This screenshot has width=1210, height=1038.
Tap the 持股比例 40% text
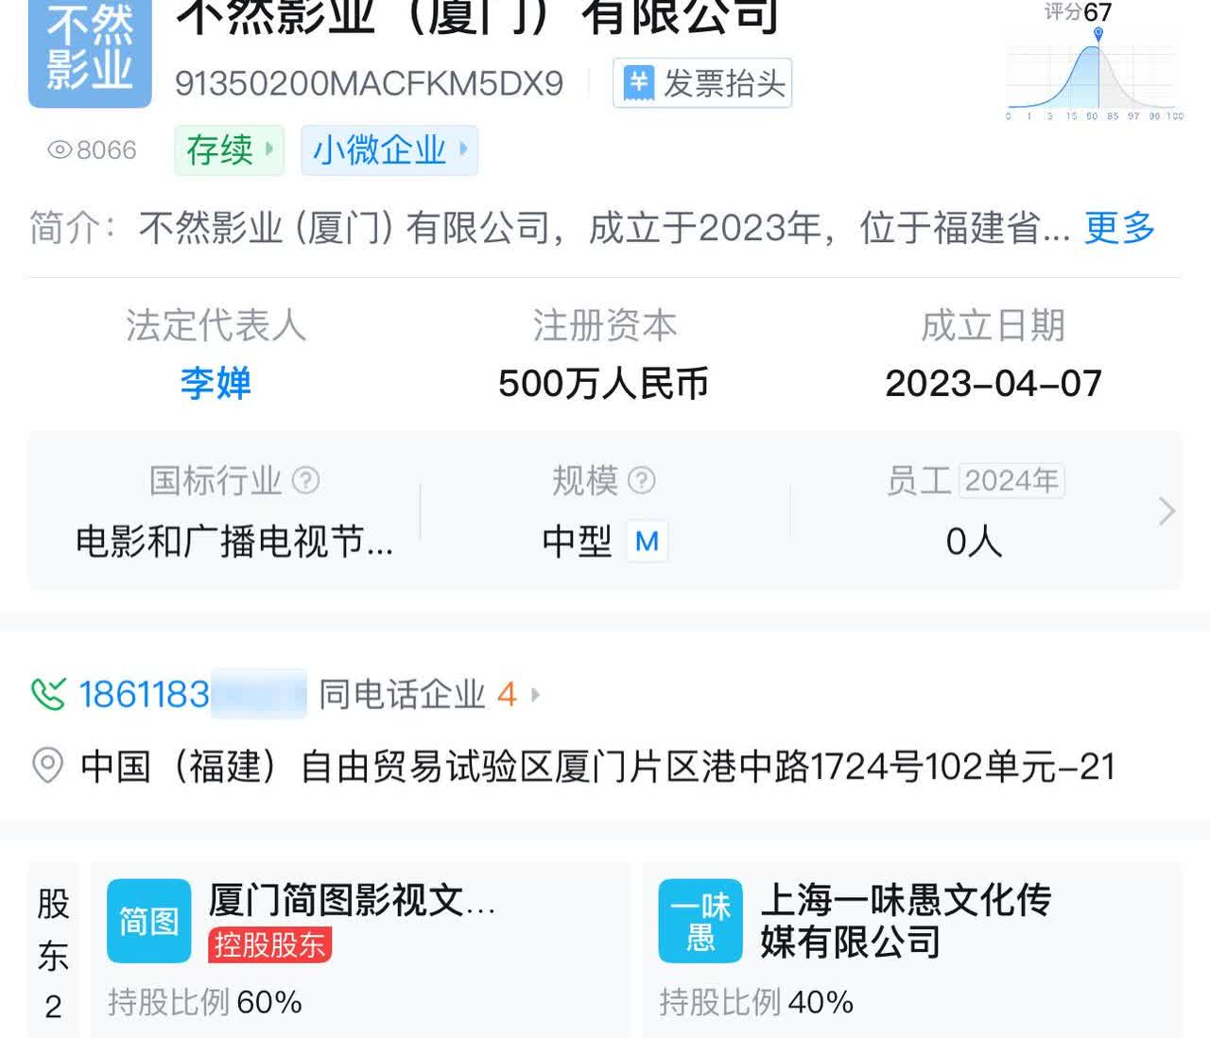pos(756,1002)
